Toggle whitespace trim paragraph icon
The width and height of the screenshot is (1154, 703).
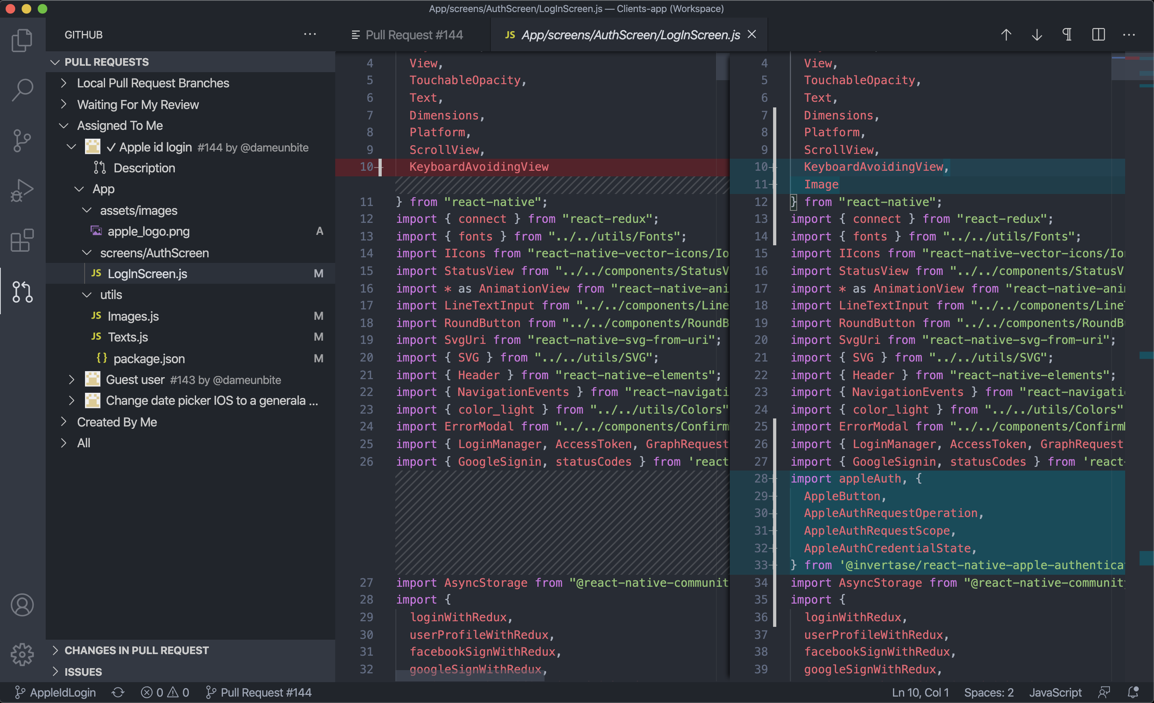tap(1067, 34)
